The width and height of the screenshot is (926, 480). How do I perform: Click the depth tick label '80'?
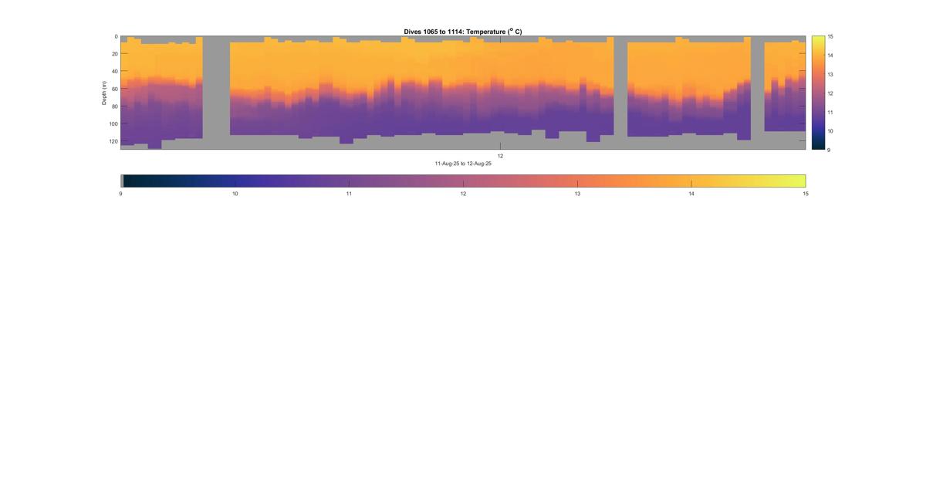click(x=114, y=106)
